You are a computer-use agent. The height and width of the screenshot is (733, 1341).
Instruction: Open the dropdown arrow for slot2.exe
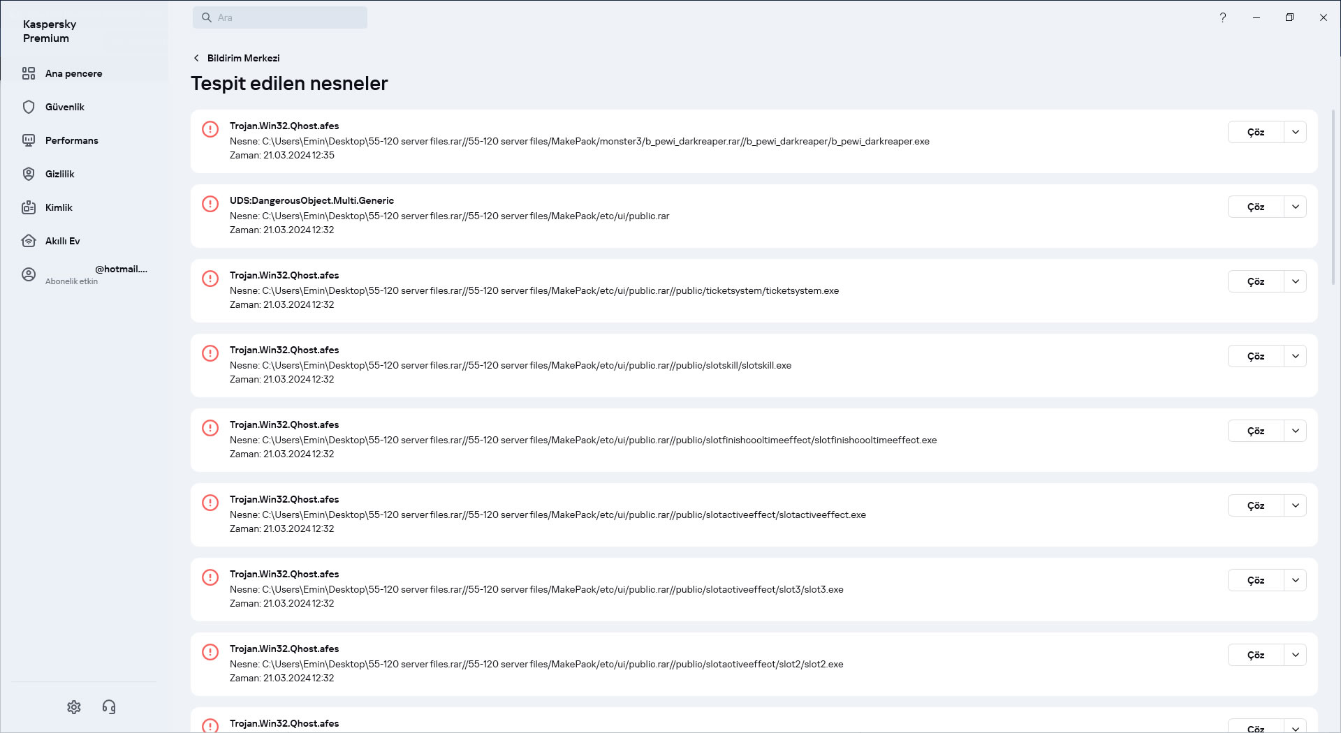[1296, 655]
